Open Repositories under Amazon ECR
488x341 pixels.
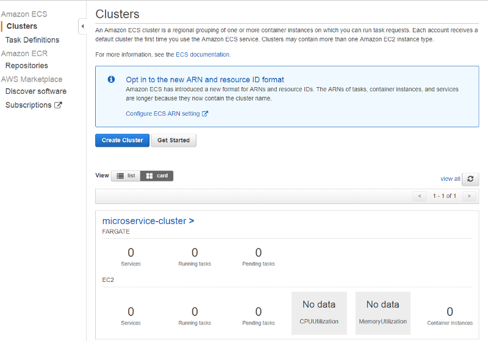click(x=27, y=66)
